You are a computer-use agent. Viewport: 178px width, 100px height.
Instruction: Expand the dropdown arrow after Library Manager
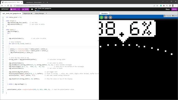tap(46, 13)
